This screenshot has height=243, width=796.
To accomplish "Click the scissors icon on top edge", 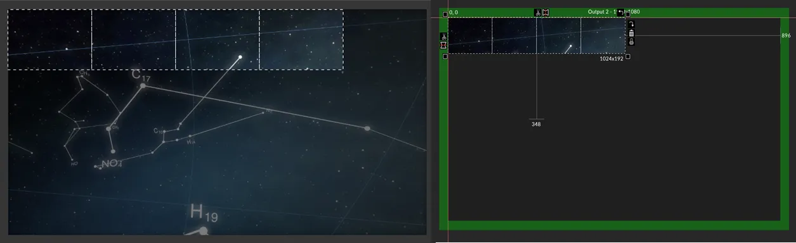I will pyautogui.click(x=537, y=13).
